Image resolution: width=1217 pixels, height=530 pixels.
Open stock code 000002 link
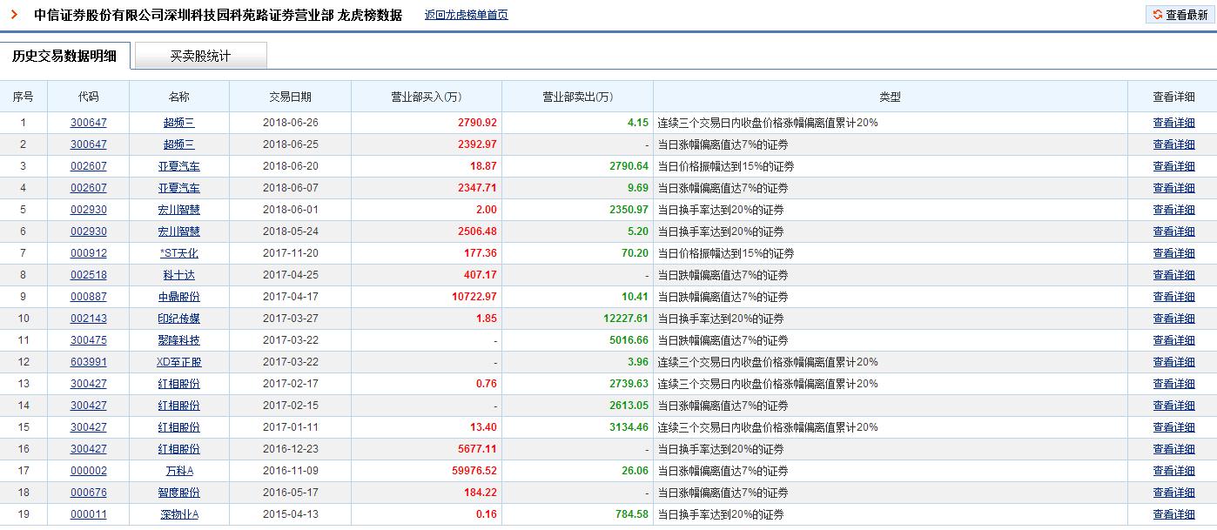click(x=91, y=470)
